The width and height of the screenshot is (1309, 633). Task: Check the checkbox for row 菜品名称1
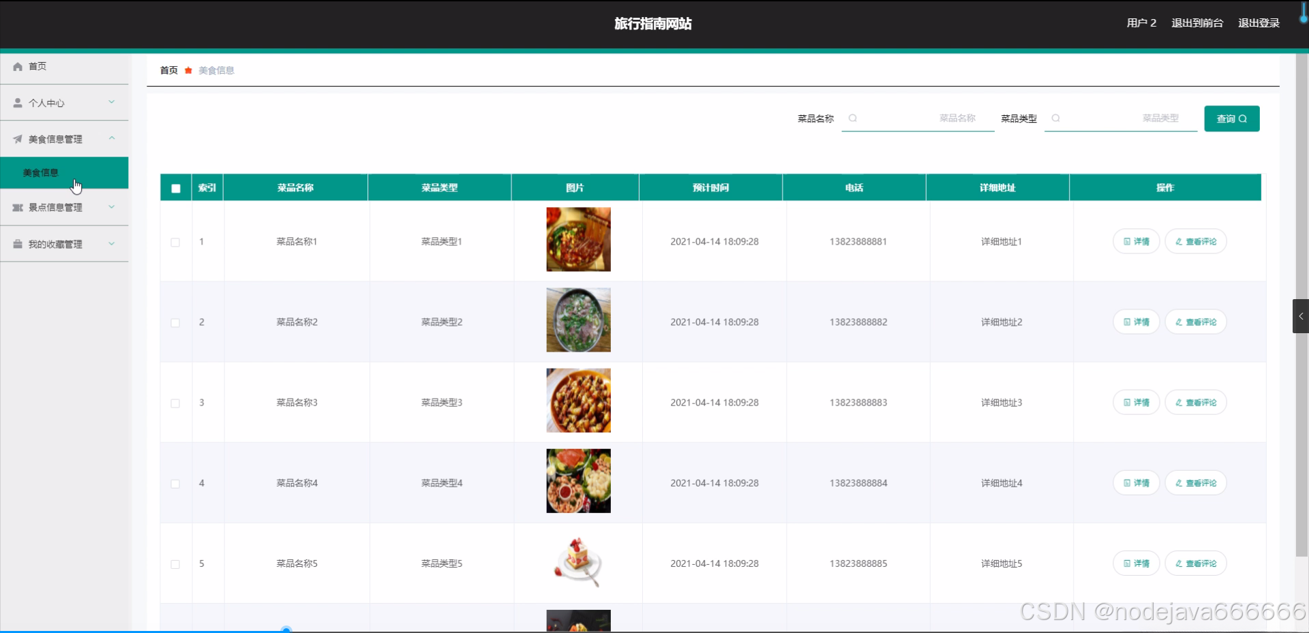click(175, 243)
